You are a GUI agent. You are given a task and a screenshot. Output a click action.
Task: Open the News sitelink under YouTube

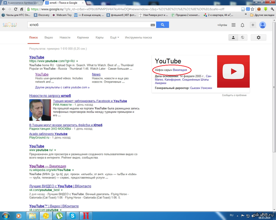click(96, 74)
